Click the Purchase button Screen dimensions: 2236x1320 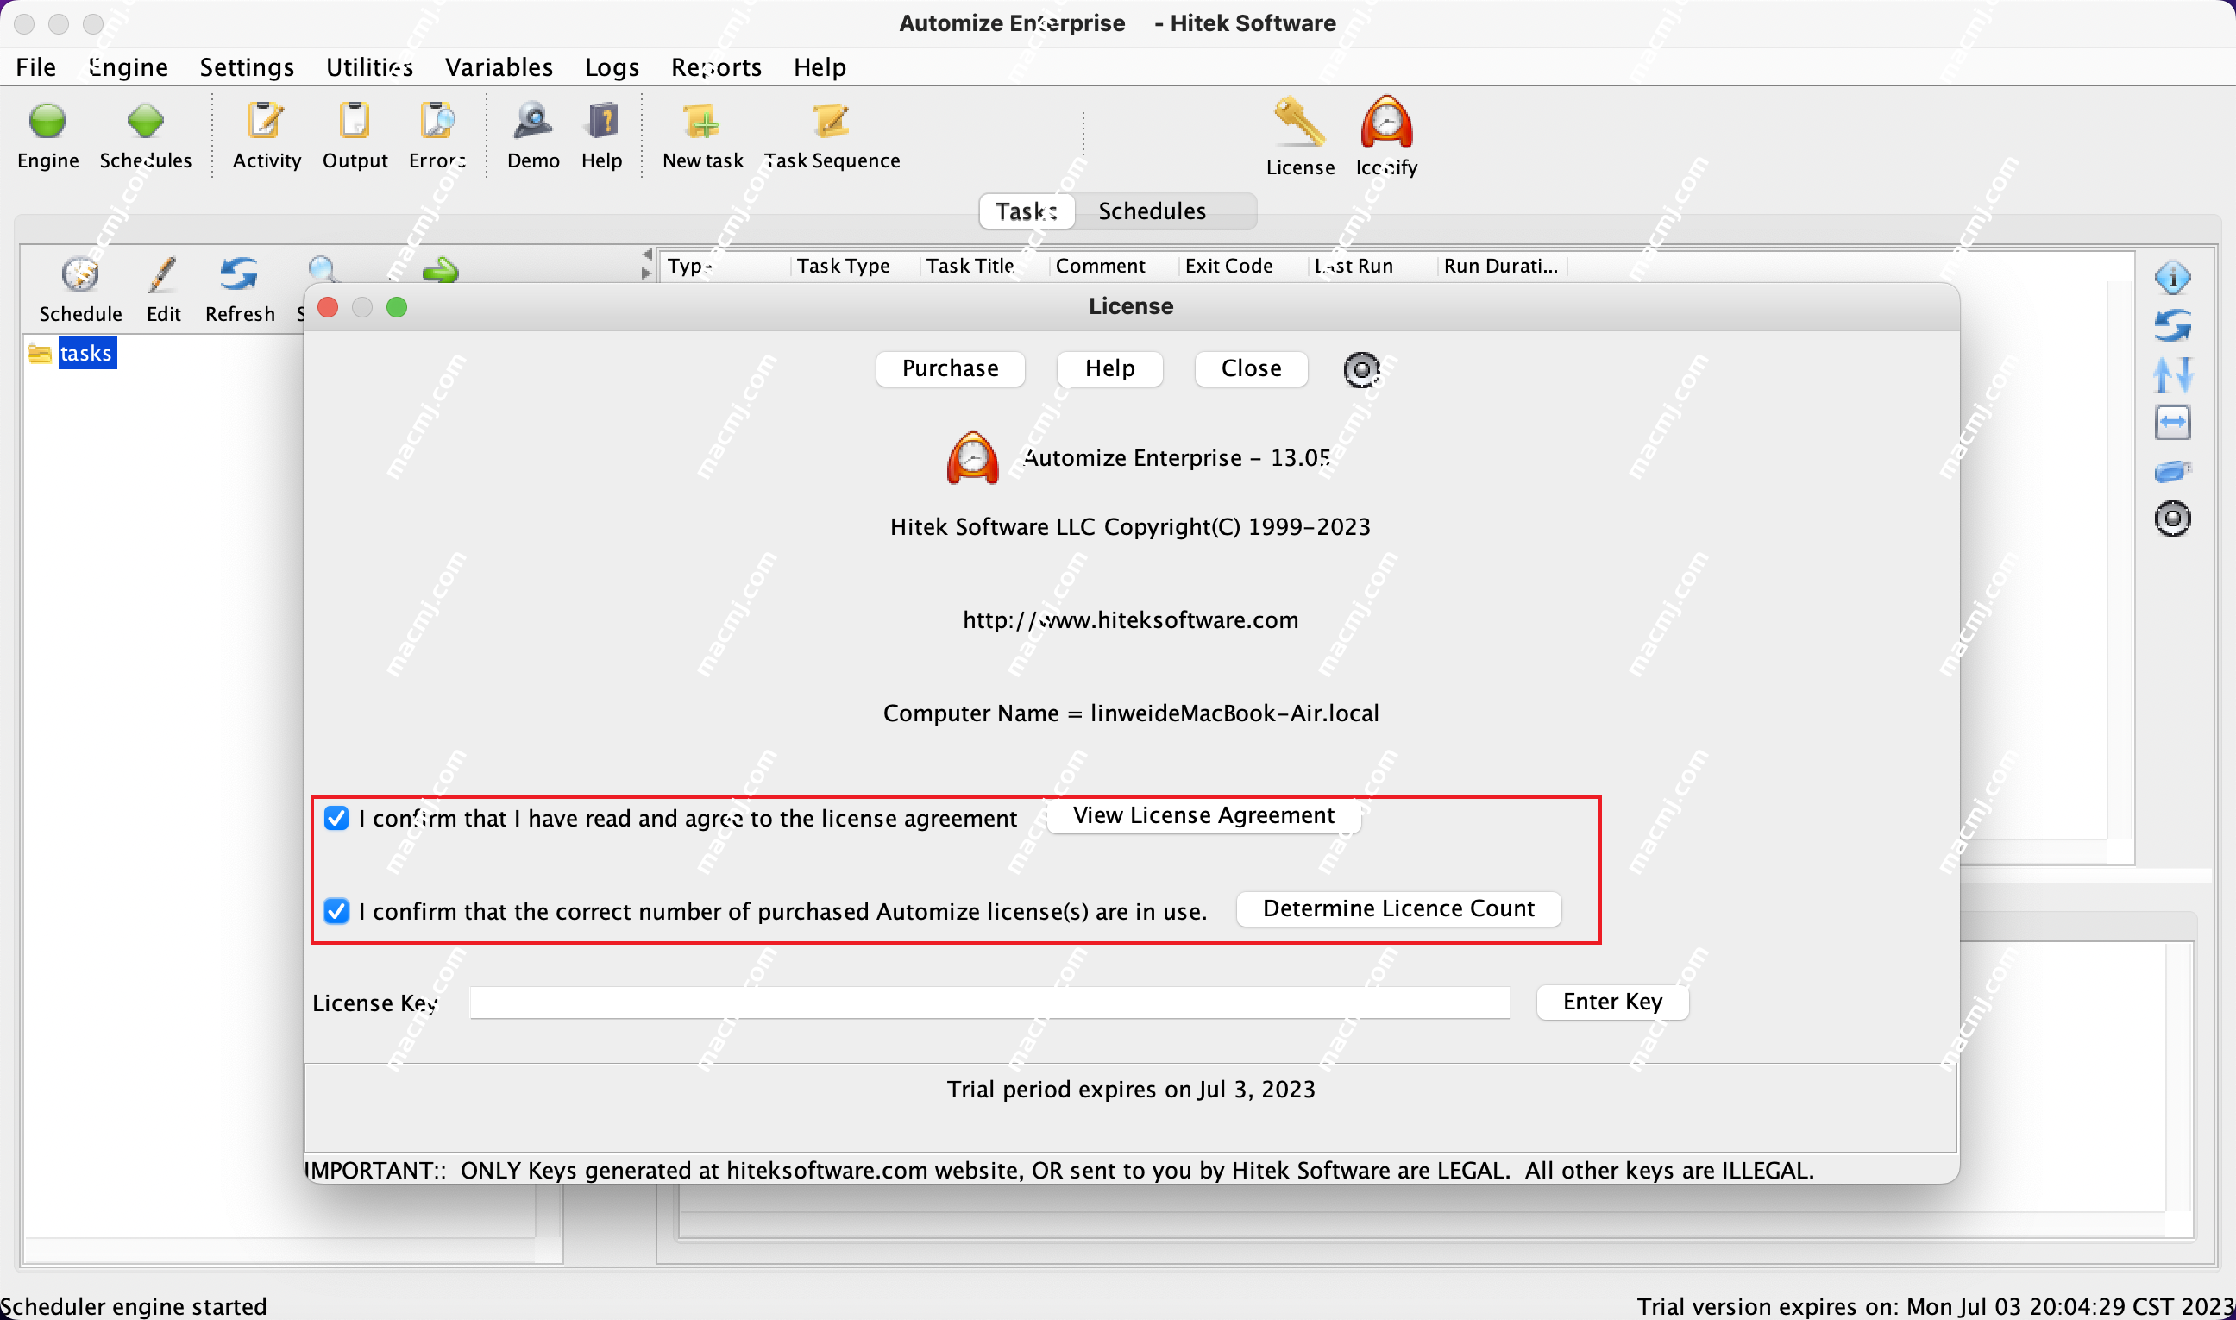click(950, 368)
